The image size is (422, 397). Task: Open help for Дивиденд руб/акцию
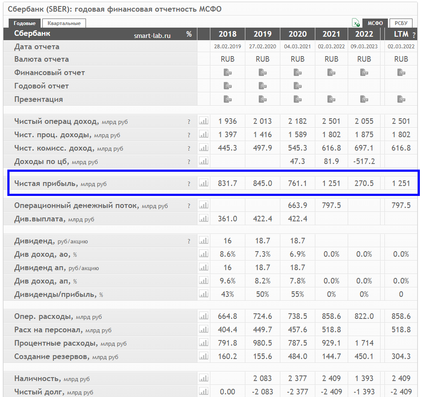coord(189,241)
